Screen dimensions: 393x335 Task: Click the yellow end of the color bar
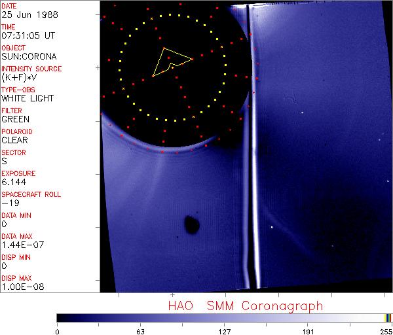pos(388,317)
